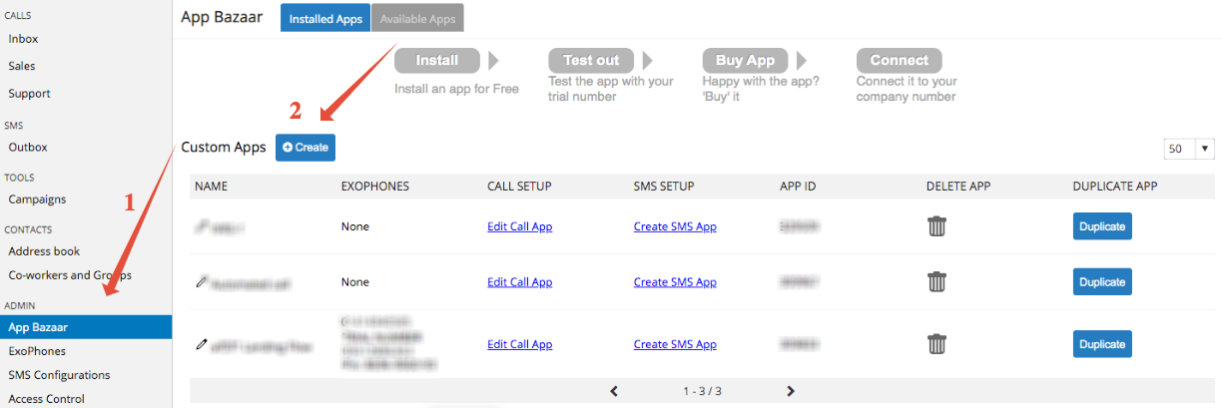Open Edit Call App for the second row

pos(519,282)
